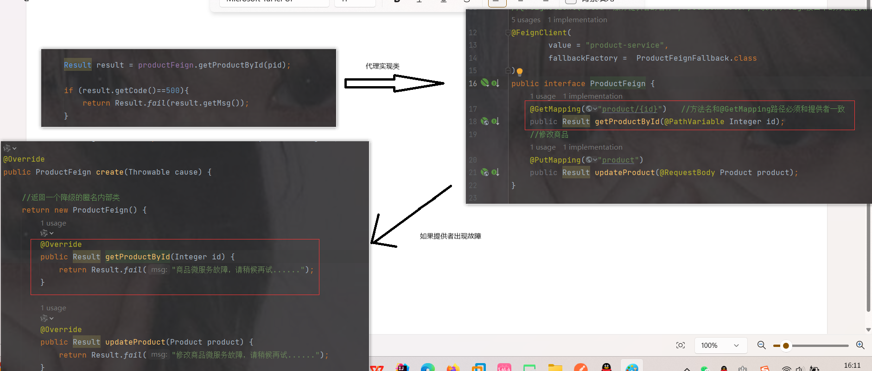Click the vertical scrollbar of the canvas

868,257
